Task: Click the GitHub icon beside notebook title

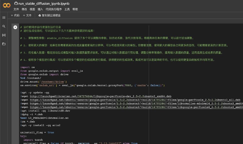Action: [16, 3]
